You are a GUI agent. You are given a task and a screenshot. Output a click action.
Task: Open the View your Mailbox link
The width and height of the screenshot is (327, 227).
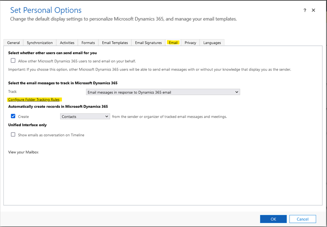pyautogui.click(x=23, y=152)
